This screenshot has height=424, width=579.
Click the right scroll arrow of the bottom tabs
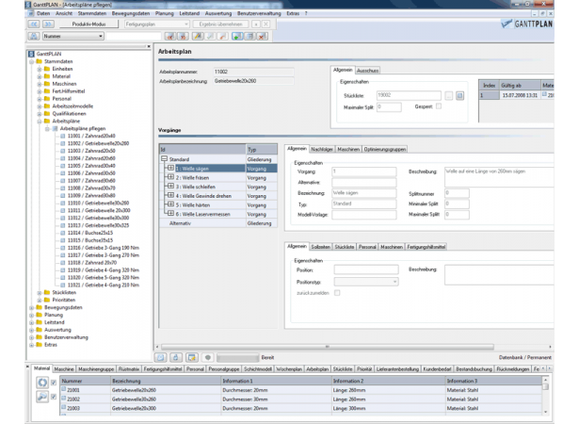[550, 369]
